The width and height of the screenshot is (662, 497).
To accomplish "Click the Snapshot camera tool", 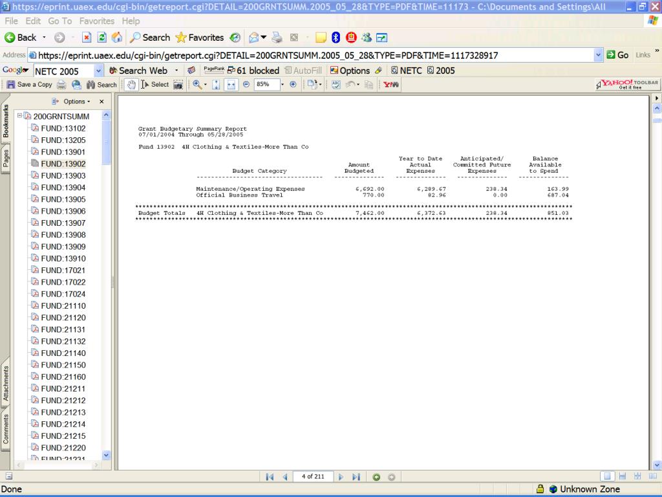I will click(178, 85).
